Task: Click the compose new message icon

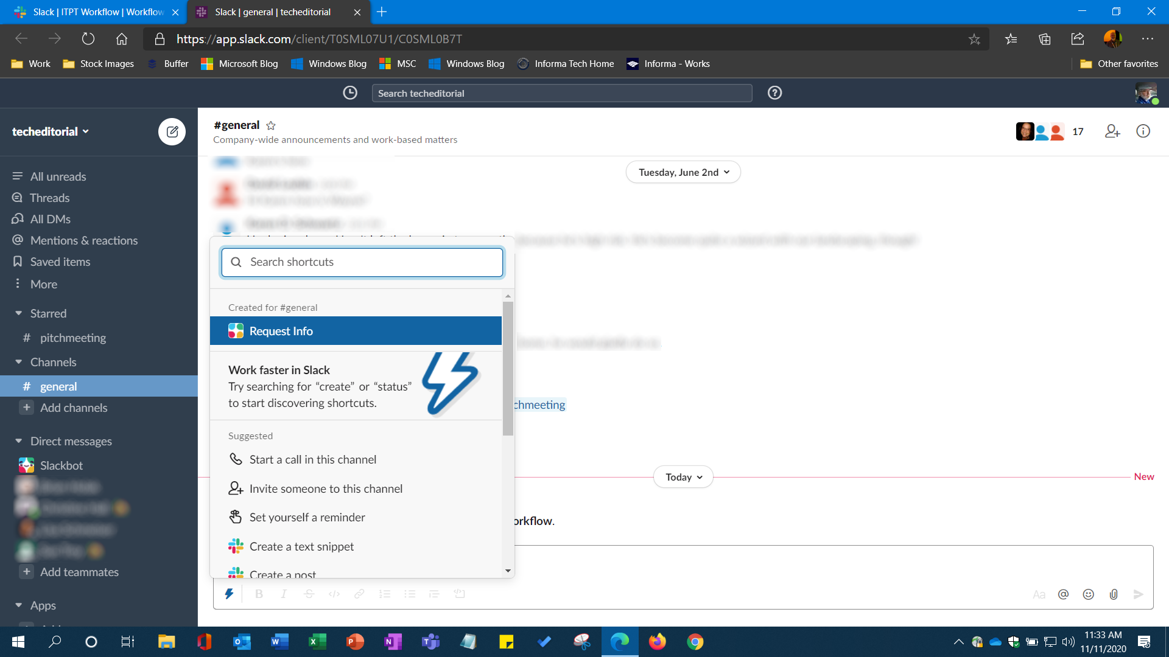Action: pyautogui.click(x=172, y=131)
